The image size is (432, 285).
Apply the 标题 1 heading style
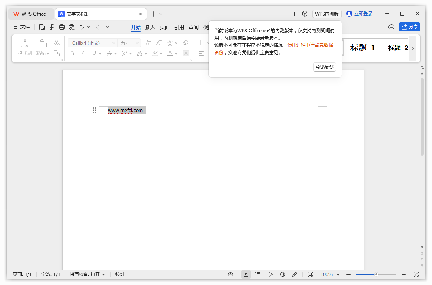[x=362, y=48]
